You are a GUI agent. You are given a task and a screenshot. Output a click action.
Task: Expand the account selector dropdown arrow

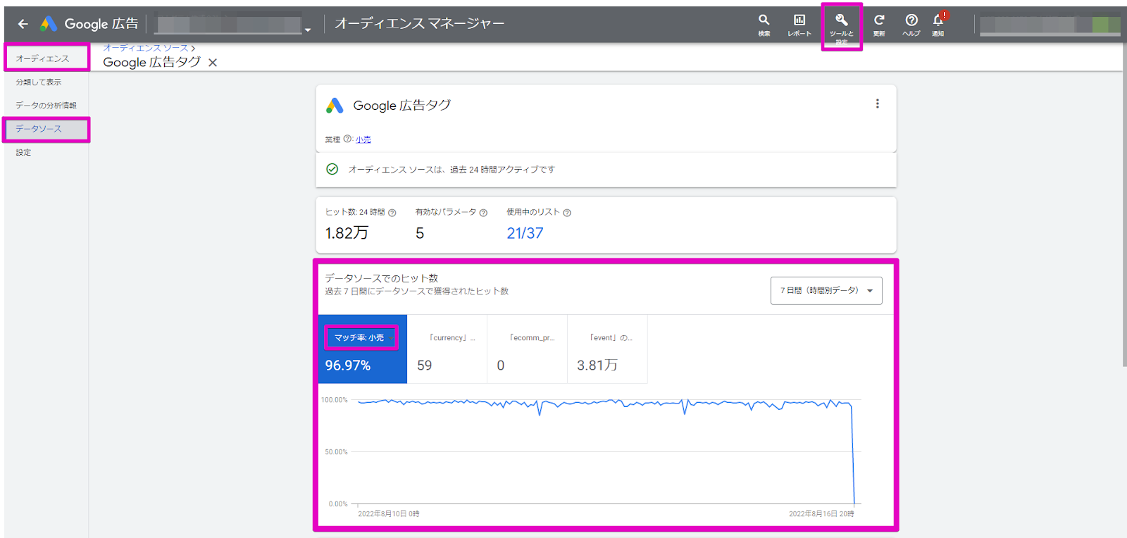308,30
